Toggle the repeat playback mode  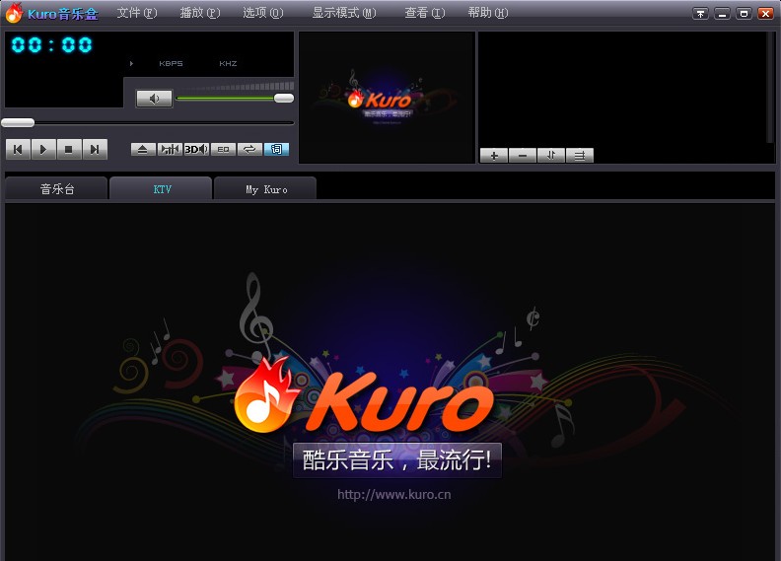pyautogui.click(x=249, y=149)
